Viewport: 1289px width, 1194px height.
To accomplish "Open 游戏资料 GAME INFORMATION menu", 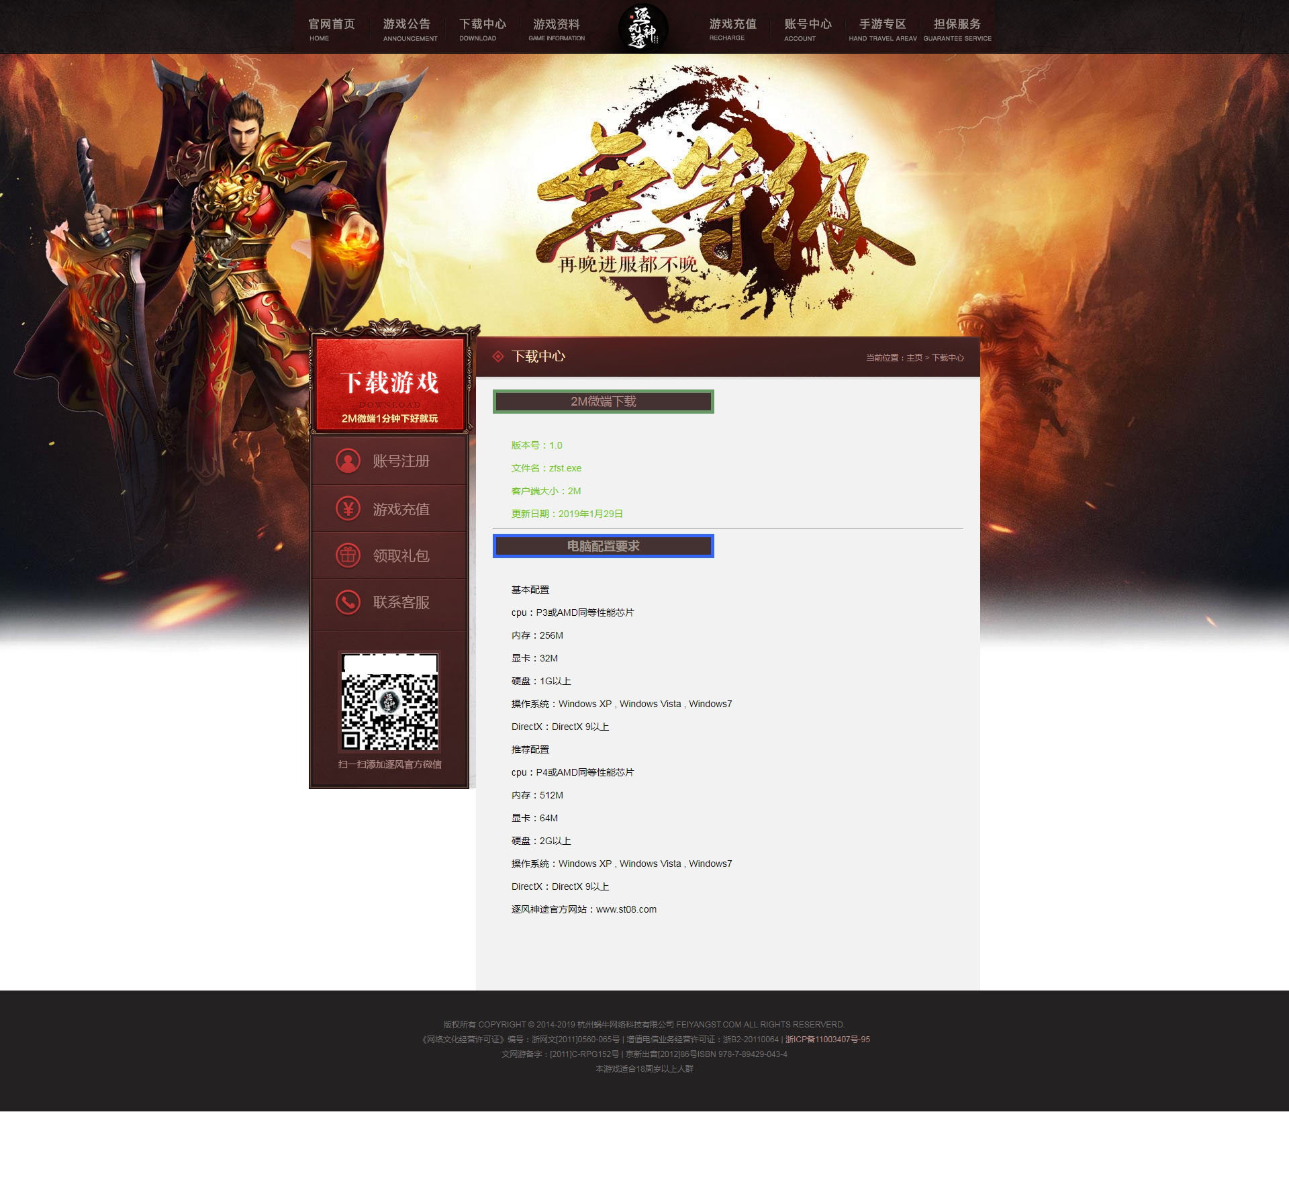I will tap(557, 29).
